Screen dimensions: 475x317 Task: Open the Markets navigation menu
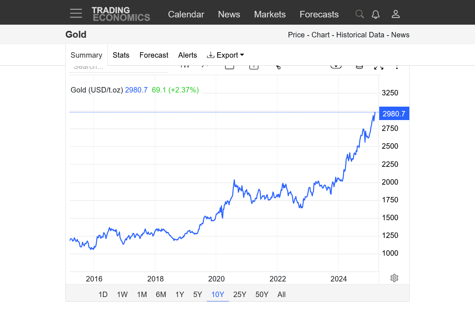pos(270,14)
